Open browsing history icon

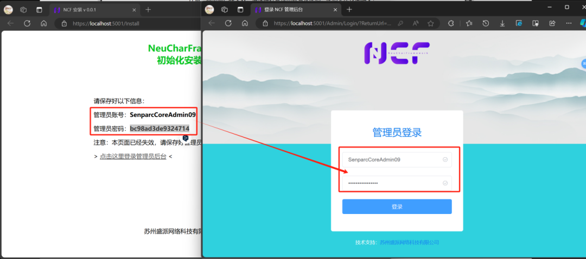[x=486, y=23]
